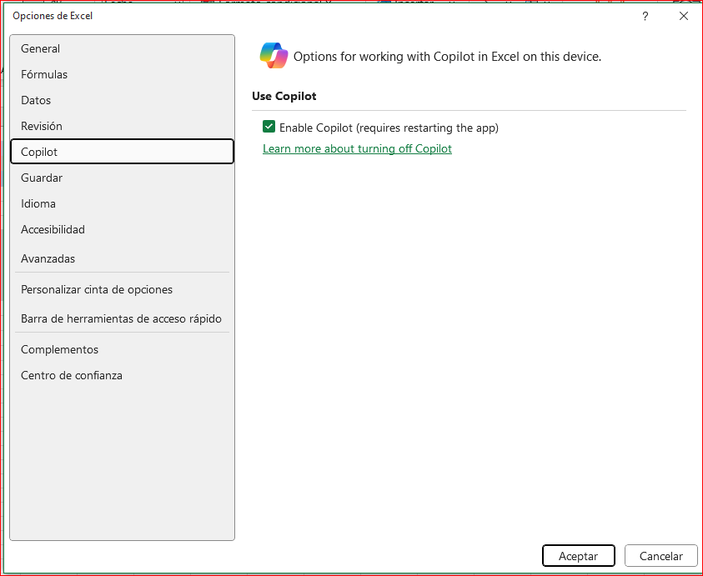Open the Complementos category
This screenshot has width=703, height=576.
pos(59,349)
